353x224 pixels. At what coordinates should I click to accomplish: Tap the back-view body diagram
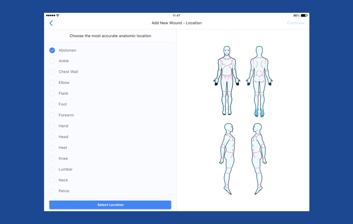pos(259,81)
